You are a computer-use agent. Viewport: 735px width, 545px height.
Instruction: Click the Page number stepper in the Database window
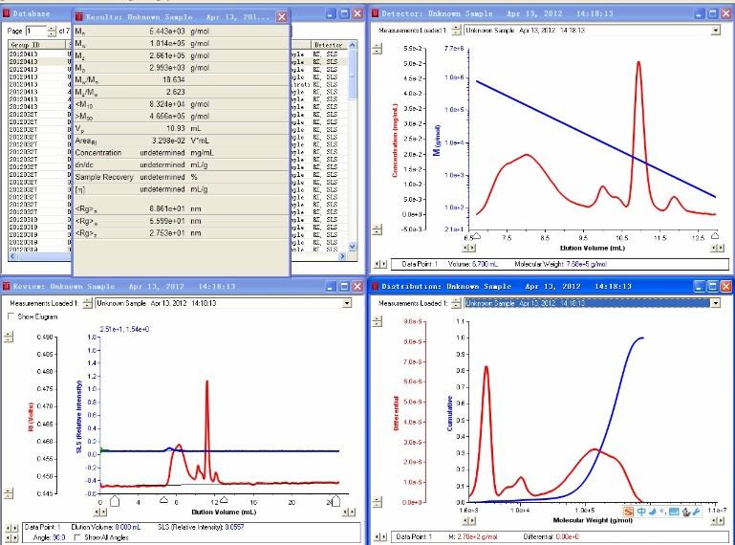pos(52,31)
